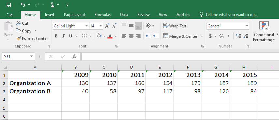Image resolution: width=279 pixels, height=120 pixels.
Task: Toggle the Bottom Align icon
Action: [138, 26]
